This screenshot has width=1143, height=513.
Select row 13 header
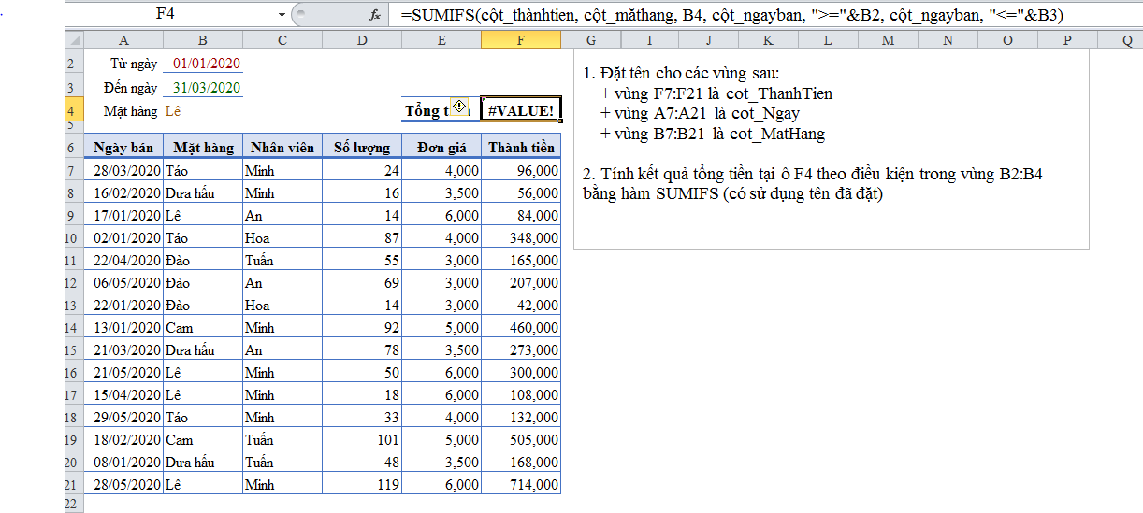point(74,306)
